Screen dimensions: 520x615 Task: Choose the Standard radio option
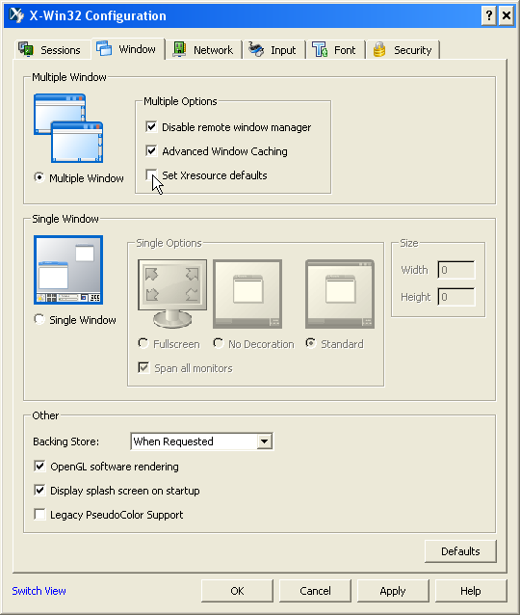pyautogui.click(x=311, y=343)
